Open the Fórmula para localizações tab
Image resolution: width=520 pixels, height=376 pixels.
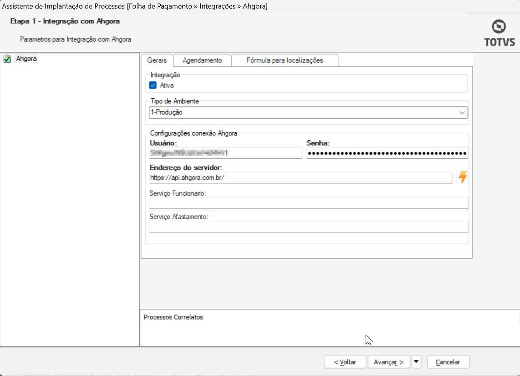tap(285, 60)
